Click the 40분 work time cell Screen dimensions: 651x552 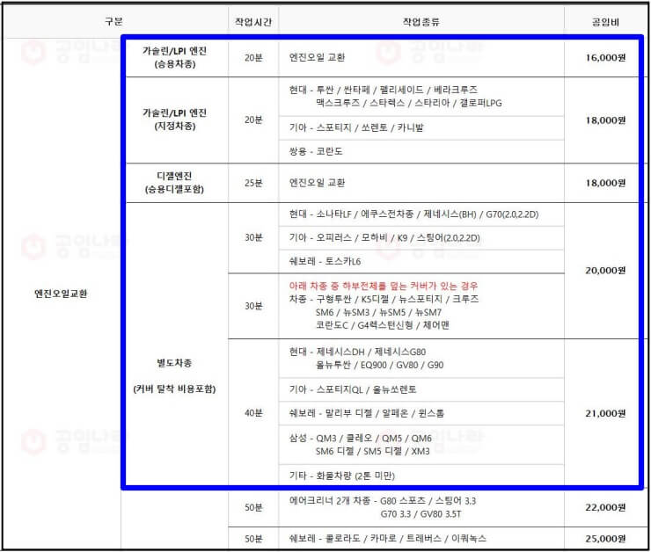pyautogui.click(x=253, y=413)
